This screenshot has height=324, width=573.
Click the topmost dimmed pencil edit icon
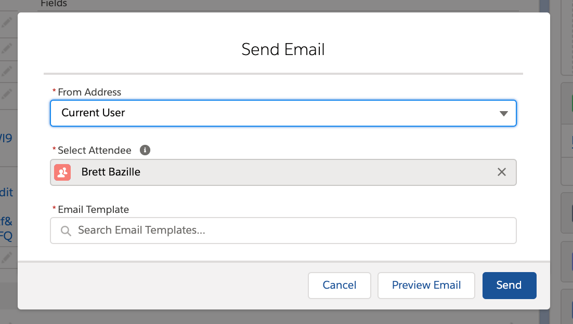[7, 23]
